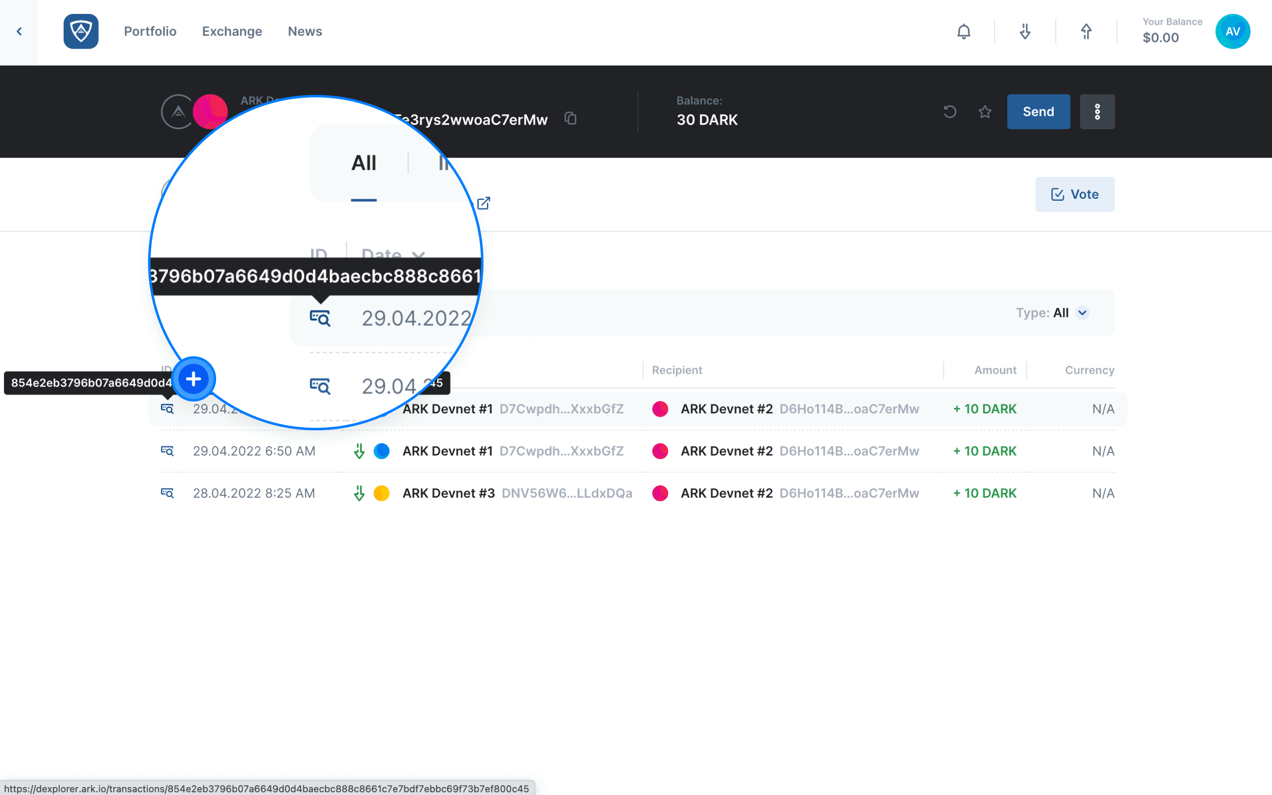Click received arrow icon in 8:25 AM row
The image size is (1272, 795).
[359, 493]
